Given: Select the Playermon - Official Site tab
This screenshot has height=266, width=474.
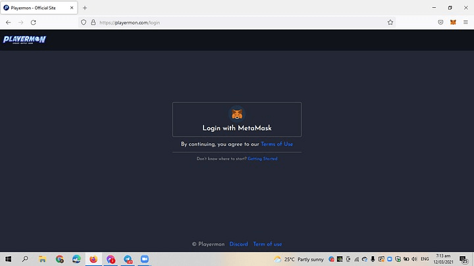Looking at the screenshot, I should 36,7.
